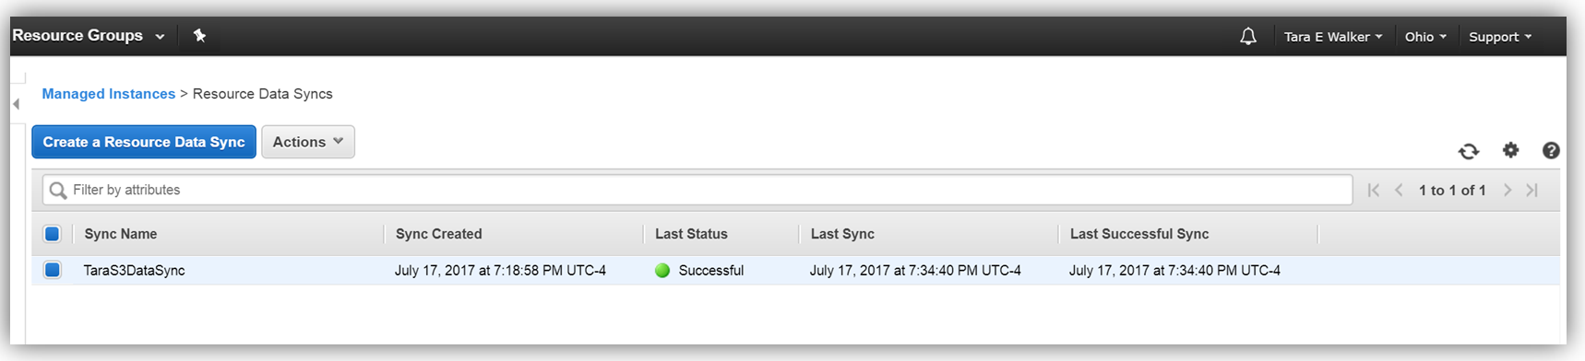Click the pin shortcuts icon
This screenshot has width=1585, height=361.
pyautogui.click(x=199, y=36)
